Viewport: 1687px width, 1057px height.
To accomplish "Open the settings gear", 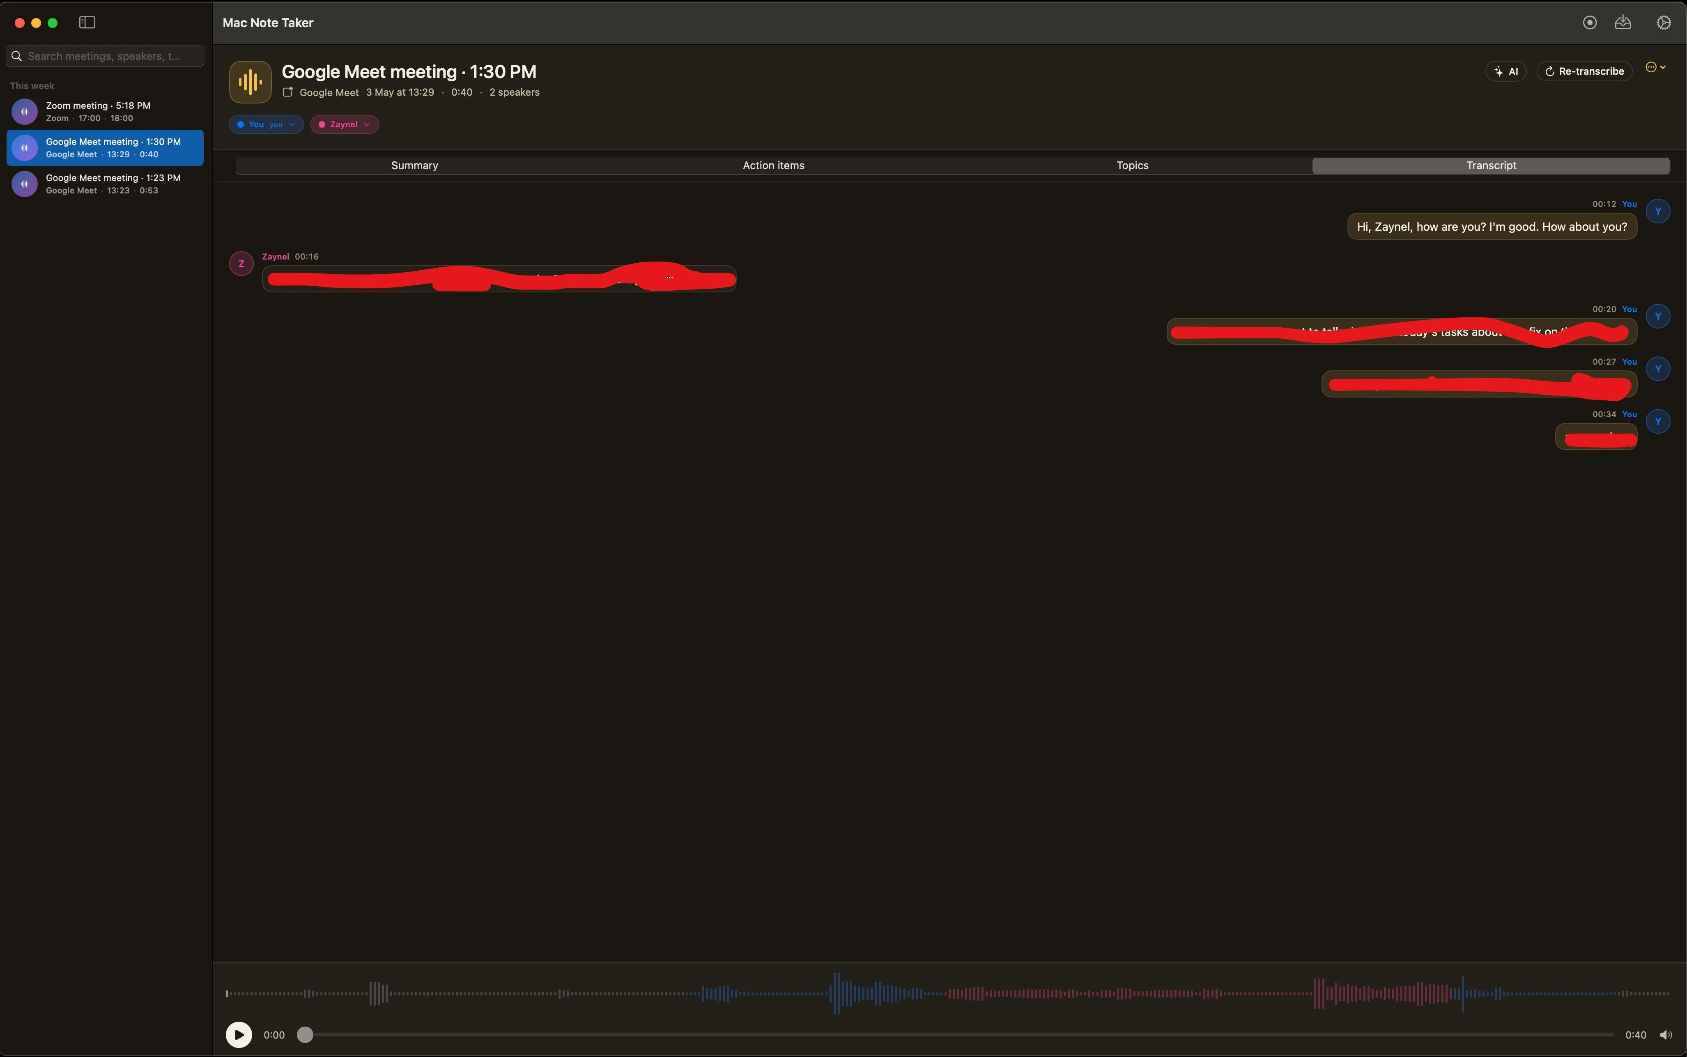I will pyautogui.click(x=1663, y=22).
